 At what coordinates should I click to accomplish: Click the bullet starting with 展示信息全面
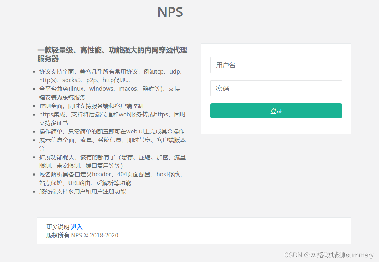[112, 144]
